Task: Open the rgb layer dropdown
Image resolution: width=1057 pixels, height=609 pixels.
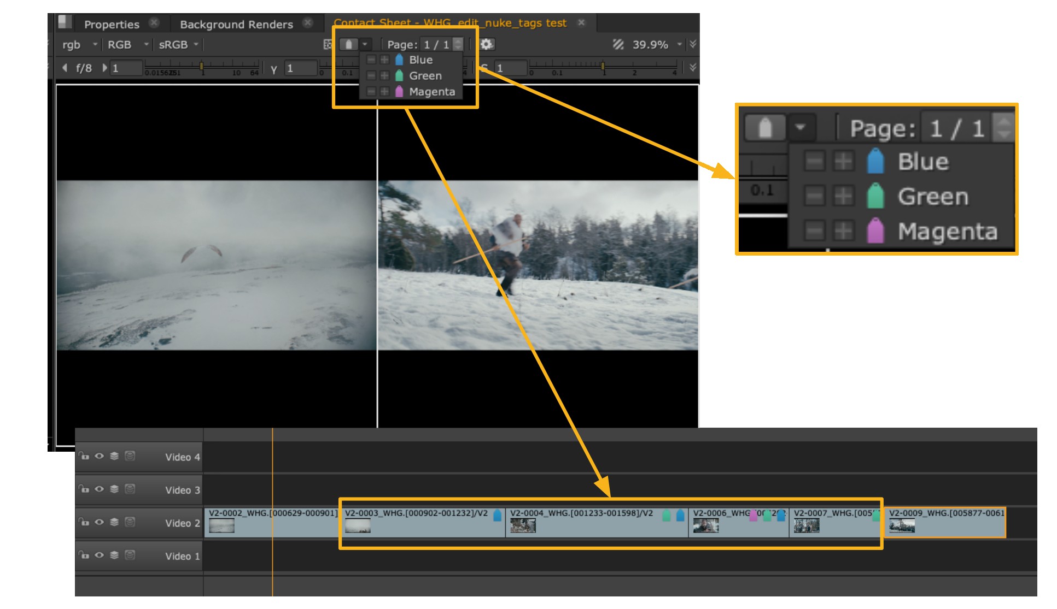Action: tap(79, 44)
